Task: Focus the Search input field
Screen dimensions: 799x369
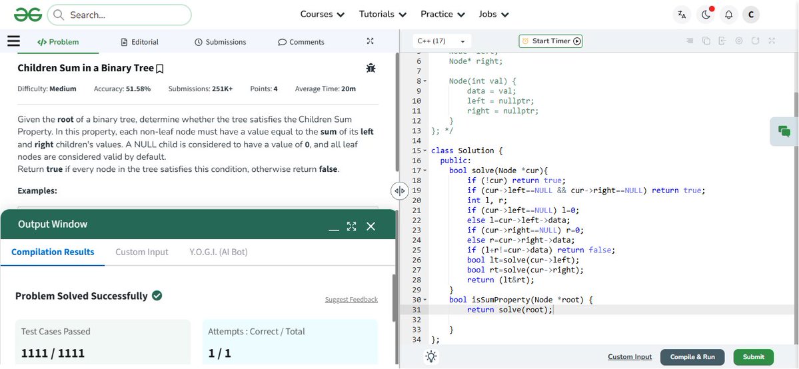Action: 119,15
